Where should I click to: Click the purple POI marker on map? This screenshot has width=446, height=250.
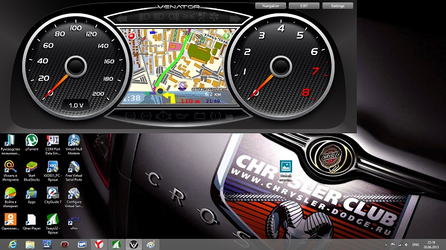[182, 86]
